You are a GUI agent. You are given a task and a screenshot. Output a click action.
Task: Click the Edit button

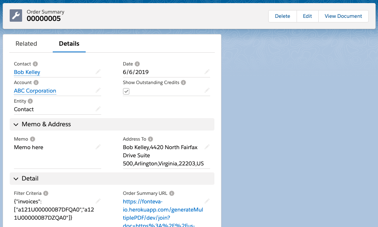click(x=307, y=16)
